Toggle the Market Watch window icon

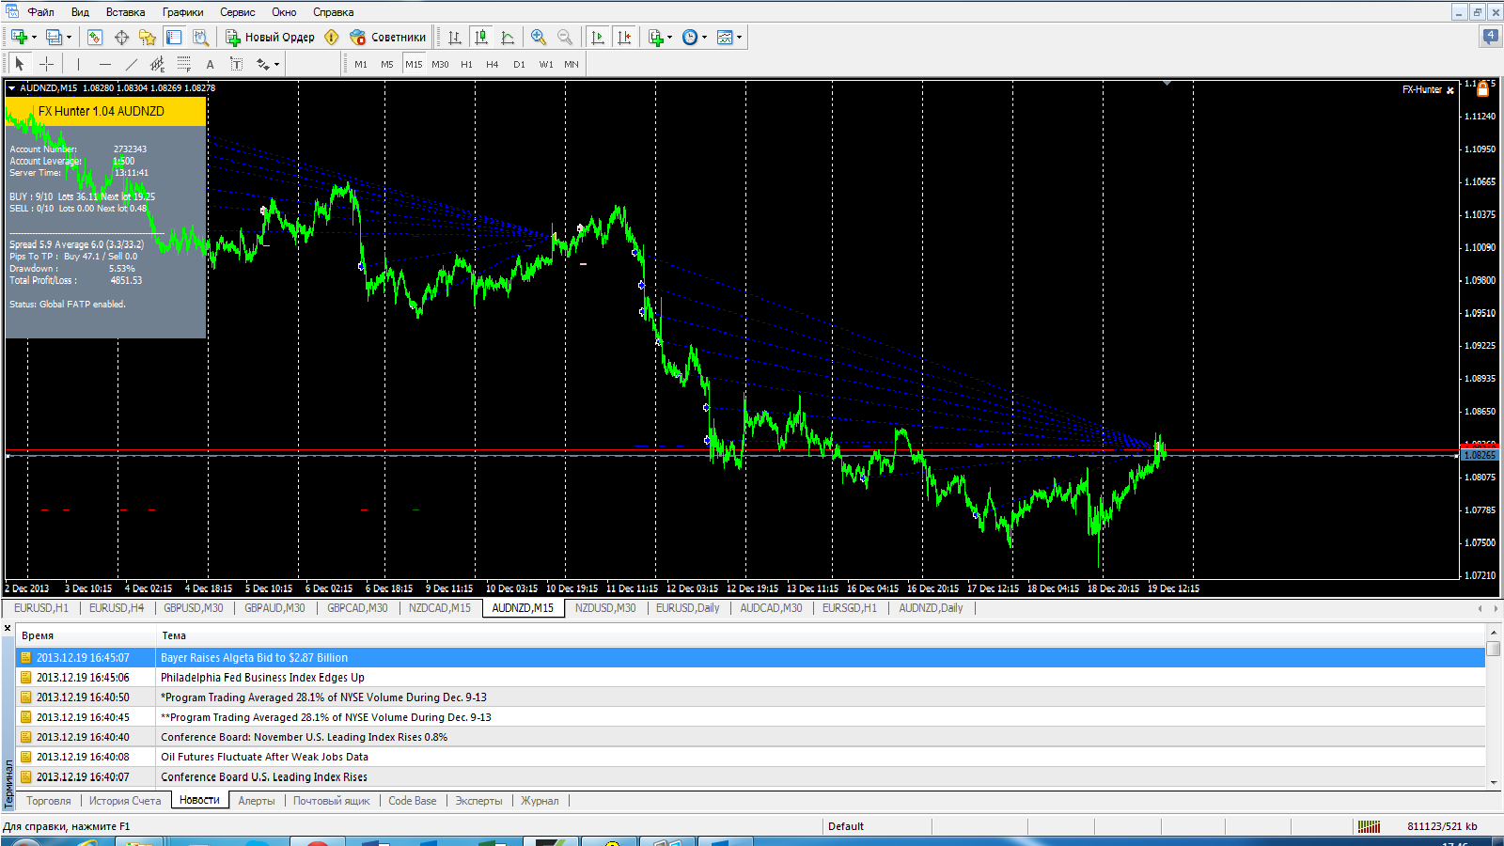[95, 38]
